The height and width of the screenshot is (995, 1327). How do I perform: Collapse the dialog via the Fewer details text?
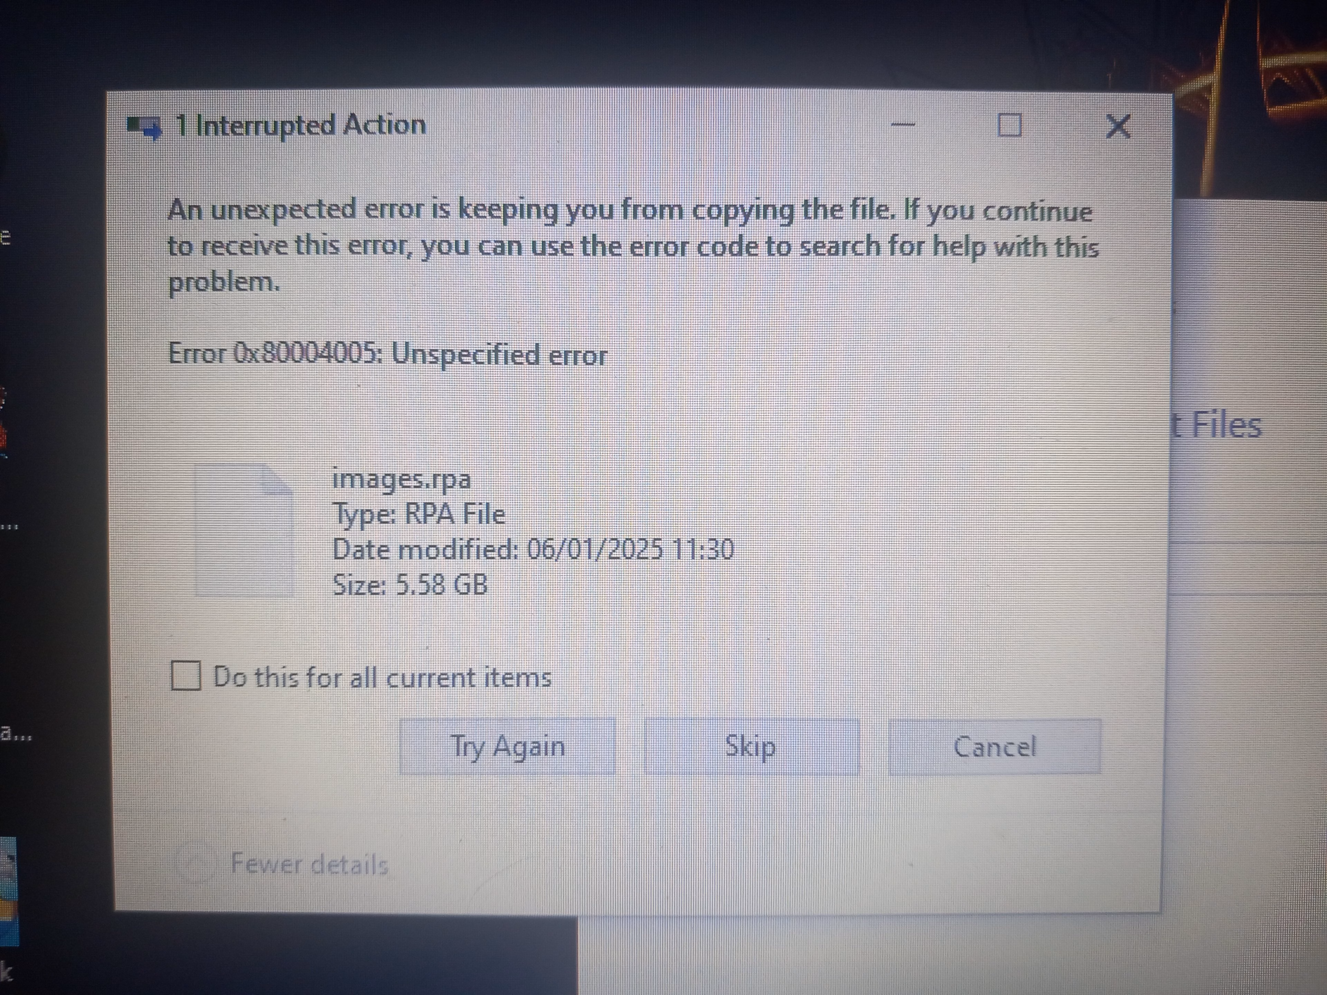click(x=310, y=864)
